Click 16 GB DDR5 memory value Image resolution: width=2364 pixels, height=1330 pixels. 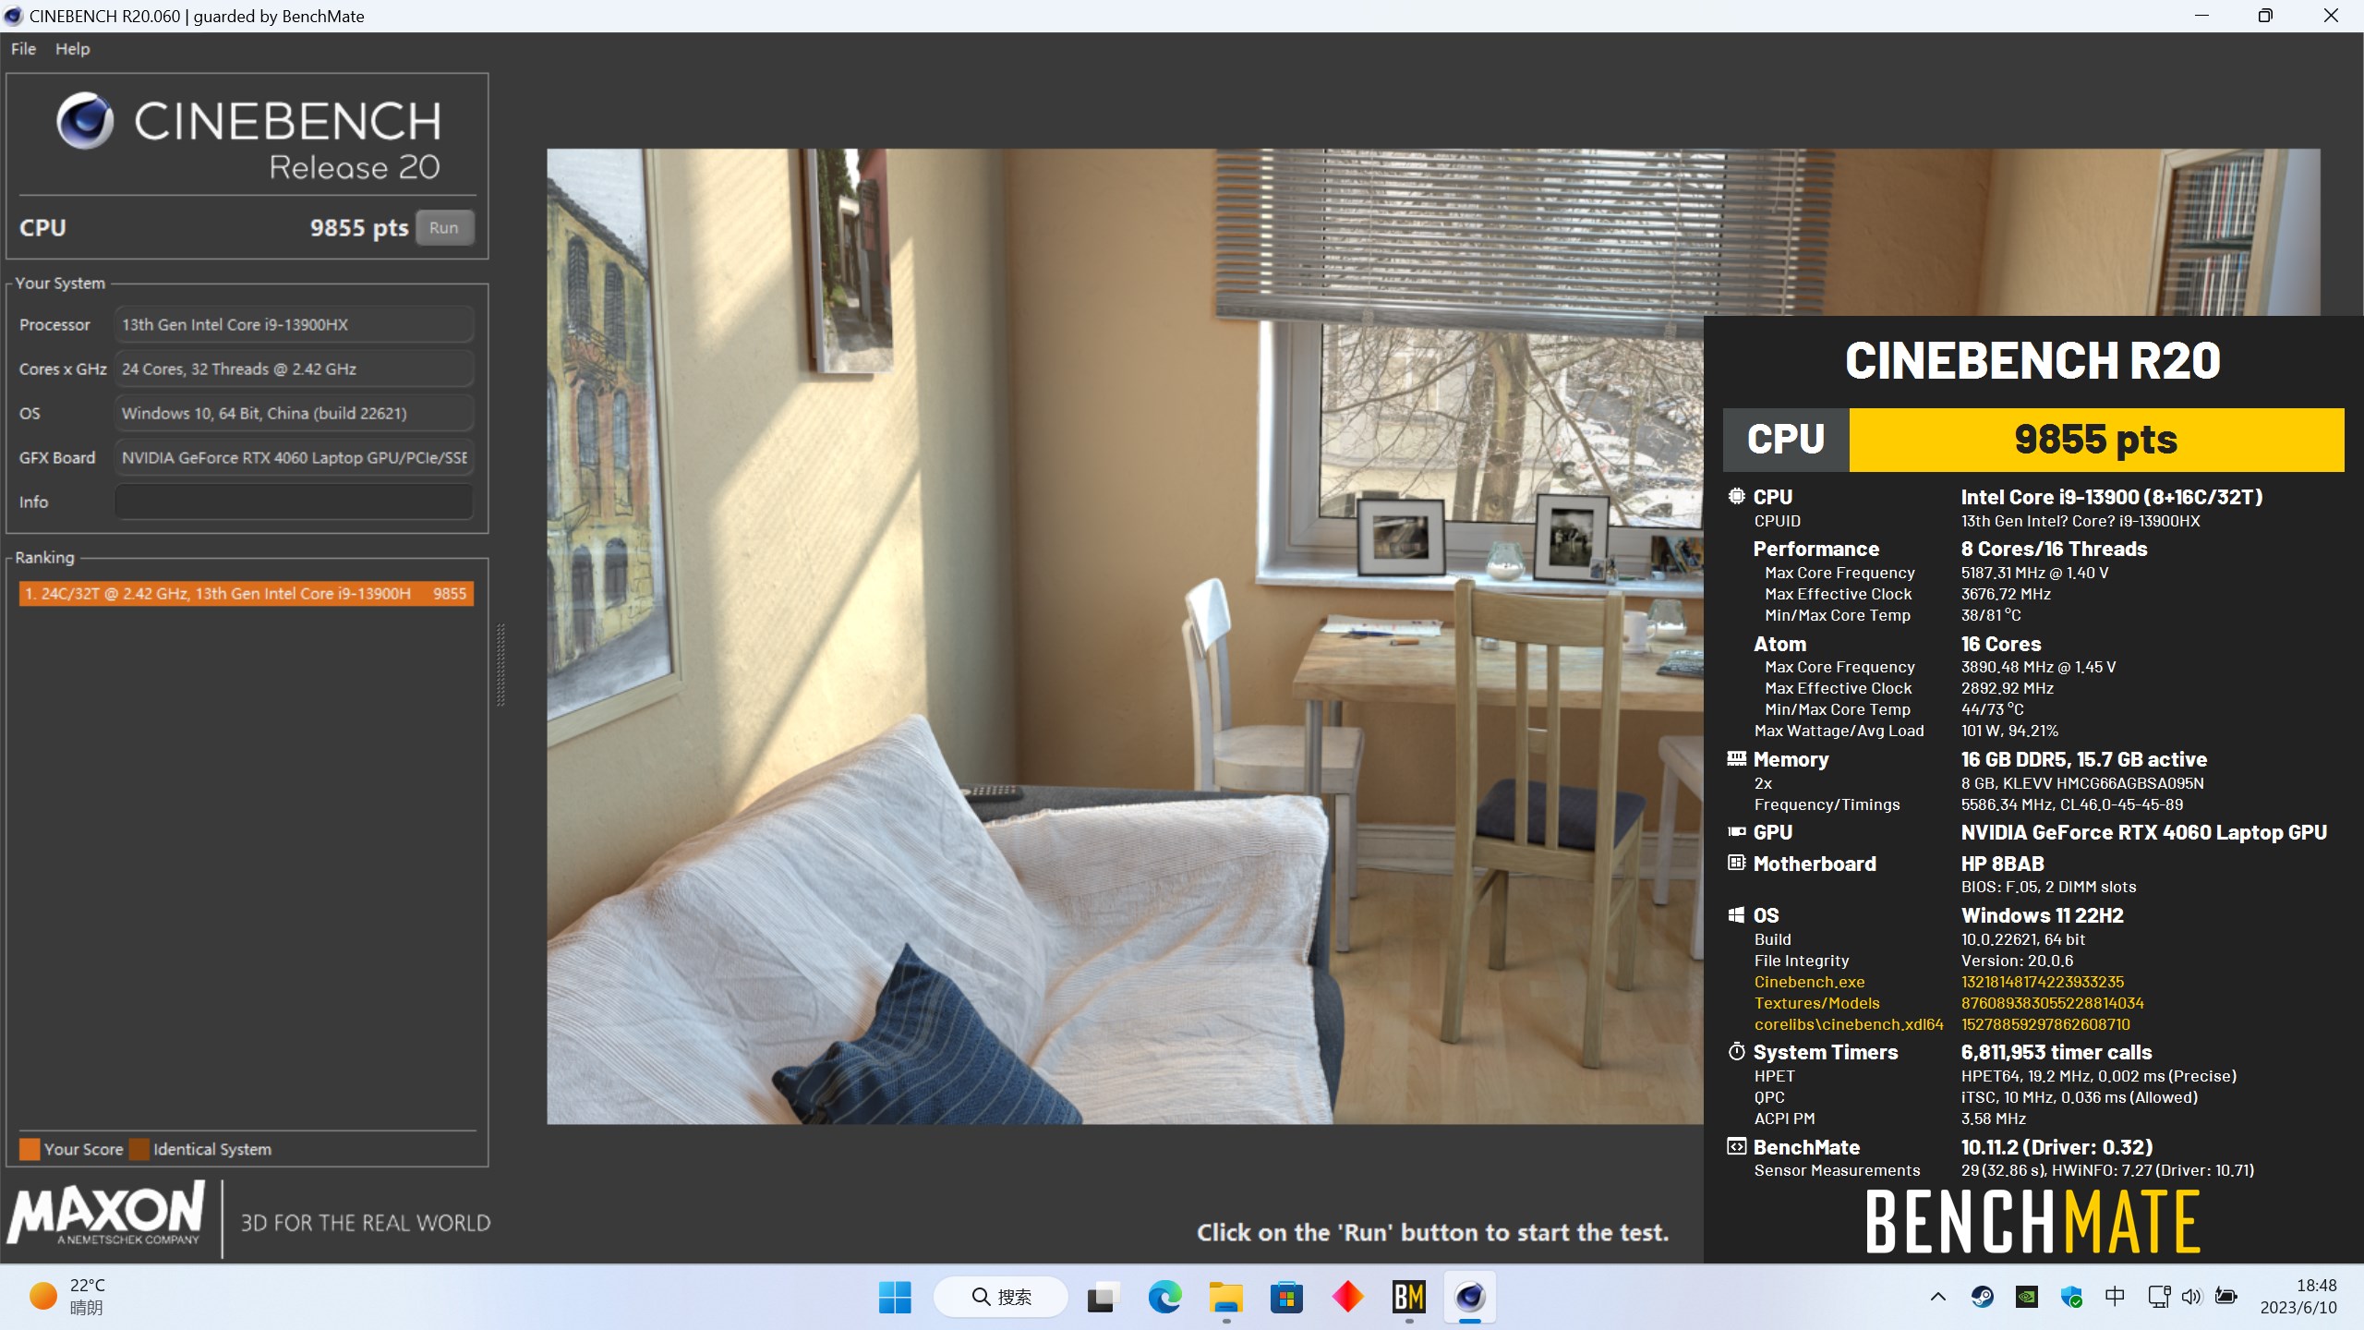tap(2083, 759)
